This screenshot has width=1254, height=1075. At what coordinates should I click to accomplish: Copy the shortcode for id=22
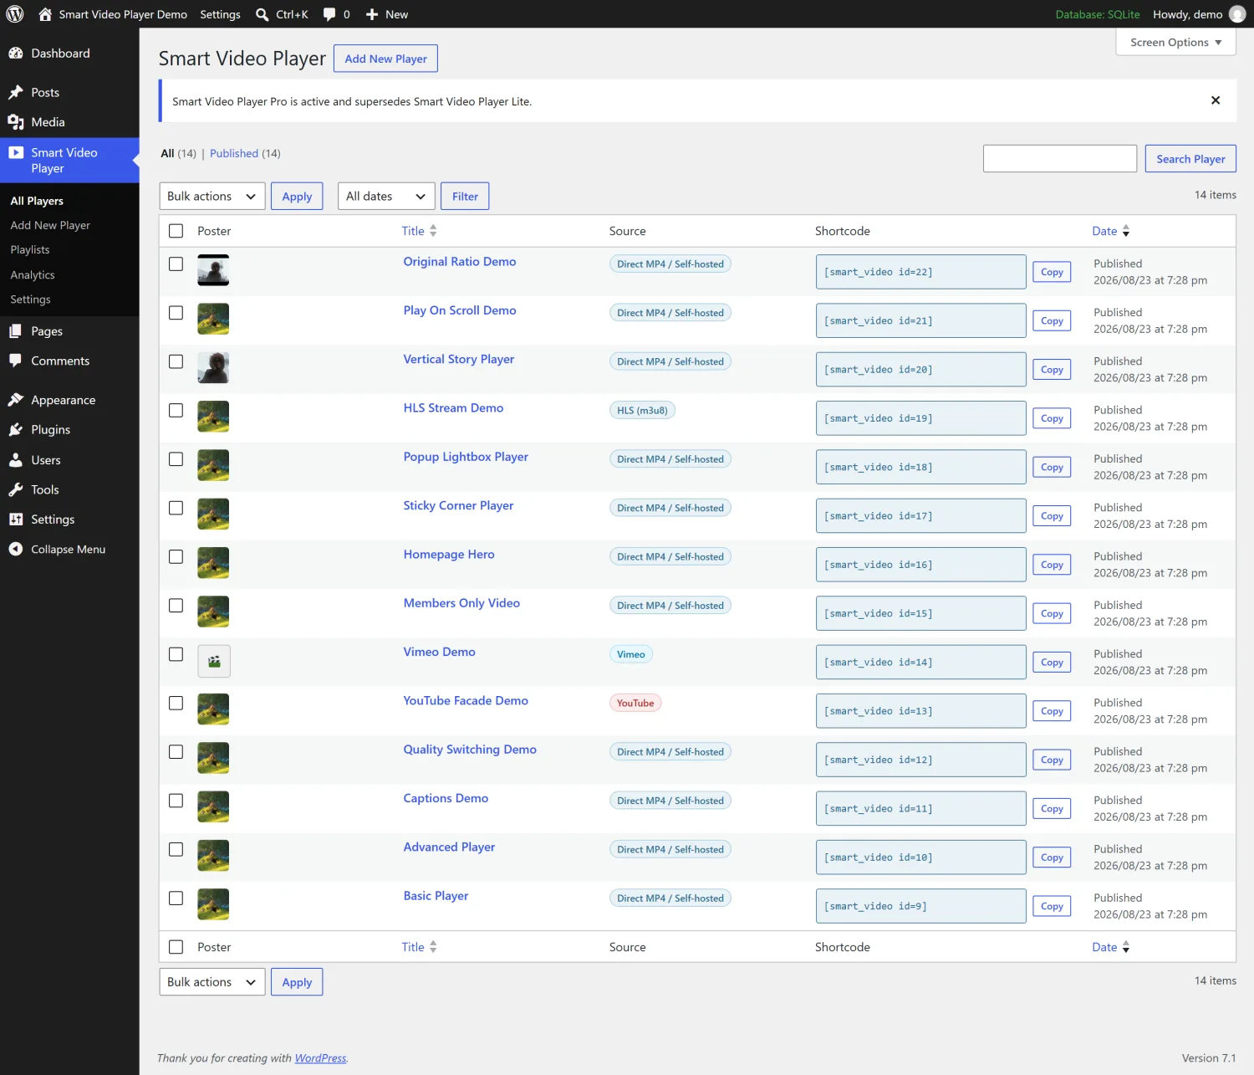point(1052,272)
